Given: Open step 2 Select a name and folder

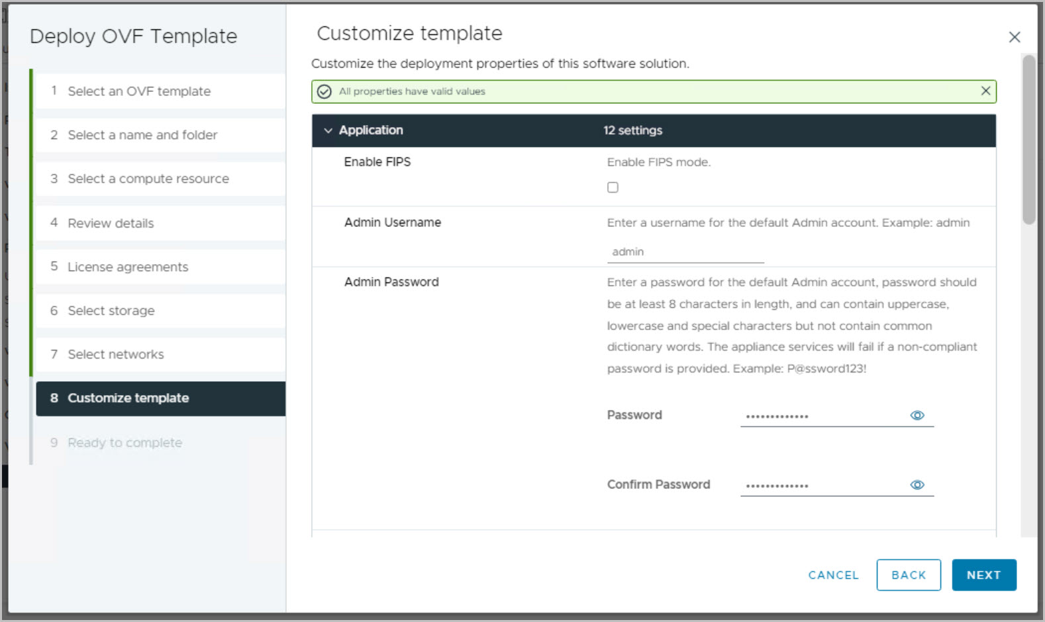Looking at the screenshot, I should 142,135.
